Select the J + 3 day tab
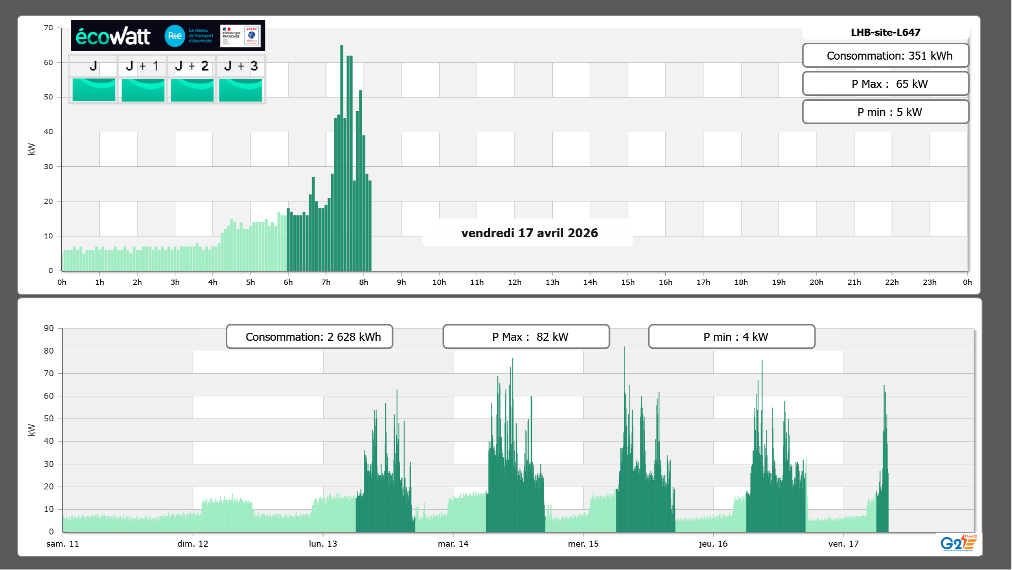 [x=241, y=66]
